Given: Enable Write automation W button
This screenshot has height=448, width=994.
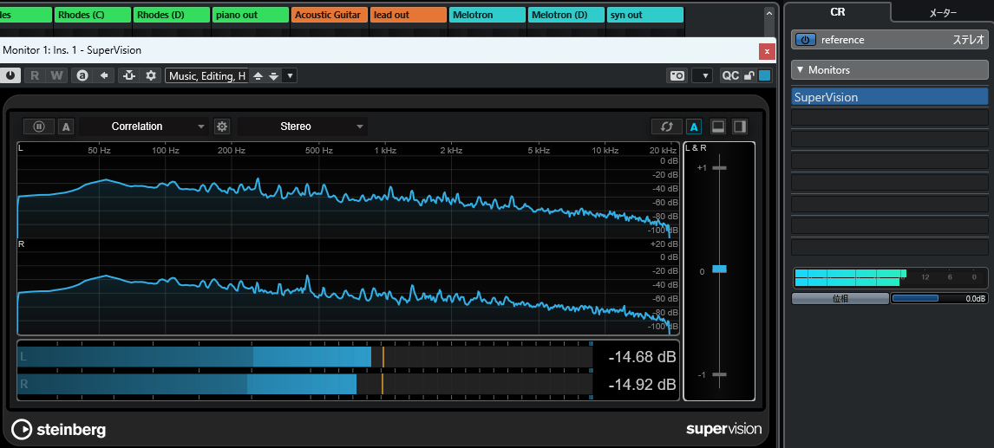Looking at the screenshot, I should (x=57, y=75).
